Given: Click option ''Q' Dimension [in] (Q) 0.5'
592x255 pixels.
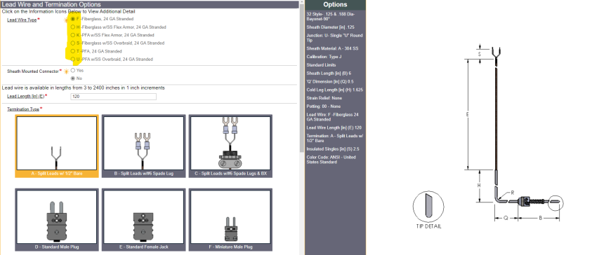Looking at the screenshot, I should (330, 82).
